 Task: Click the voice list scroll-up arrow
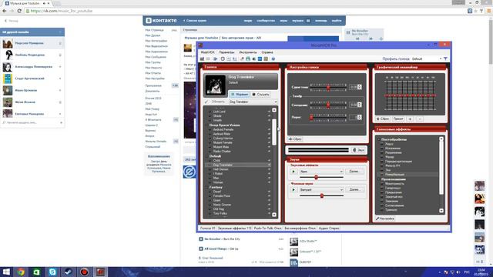point(274,110)
